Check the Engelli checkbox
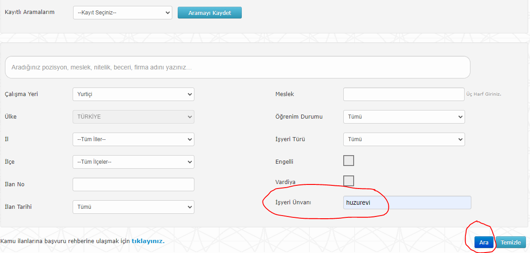Image resolution: width=530 pixels, height=253 pixels. click(349, 161)
